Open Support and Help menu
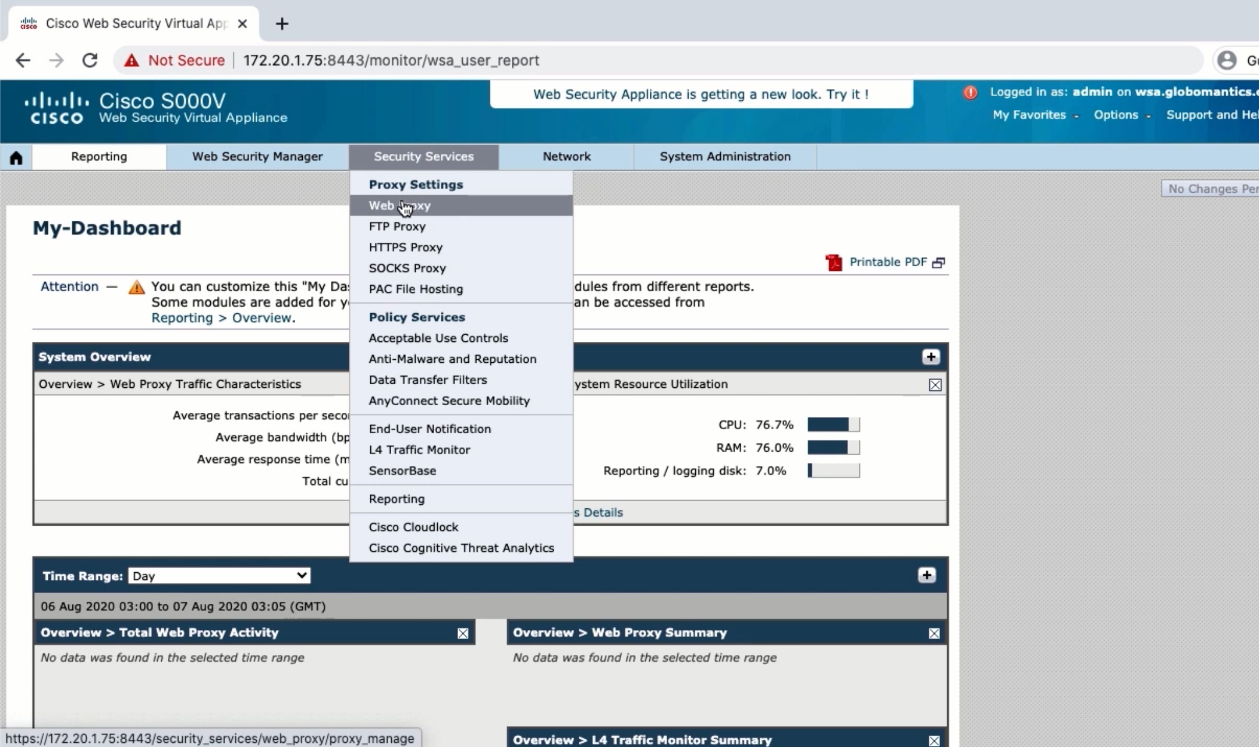Image resolution: width=1259 pixels, height=747 pixels. click(1212, 115)
